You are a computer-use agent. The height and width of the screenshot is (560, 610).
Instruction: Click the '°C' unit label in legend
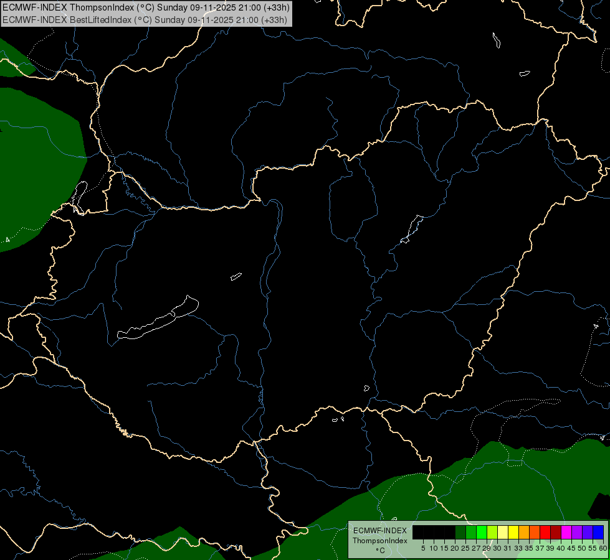click(381, 550)
